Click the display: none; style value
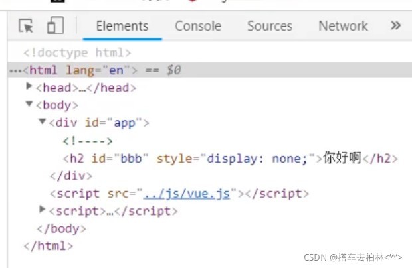This screenshot has height=268, width=412. point(257,159)
